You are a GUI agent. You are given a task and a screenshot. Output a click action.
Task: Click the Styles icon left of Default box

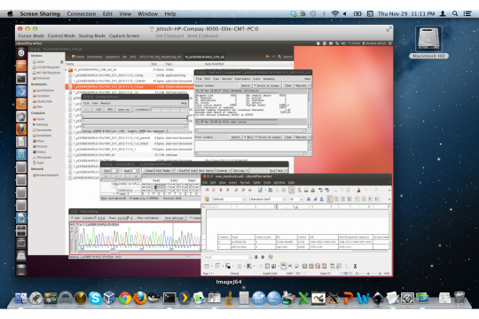point(207,199)
